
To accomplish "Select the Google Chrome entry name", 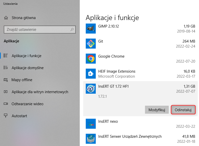I will click(x=111, y=56).
